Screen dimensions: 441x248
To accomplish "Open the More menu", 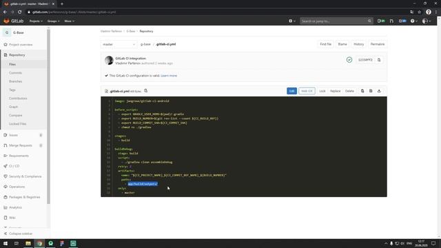I will click(x=69, y=21).
